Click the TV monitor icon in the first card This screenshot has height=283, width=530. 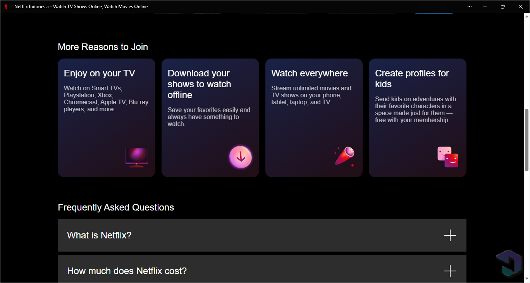click(x=137, y=157)
